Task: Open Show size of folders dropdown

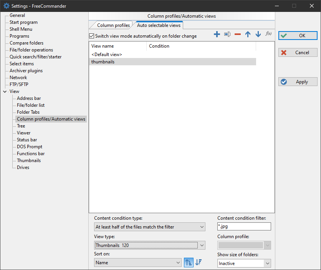Action: coord(244,263)
